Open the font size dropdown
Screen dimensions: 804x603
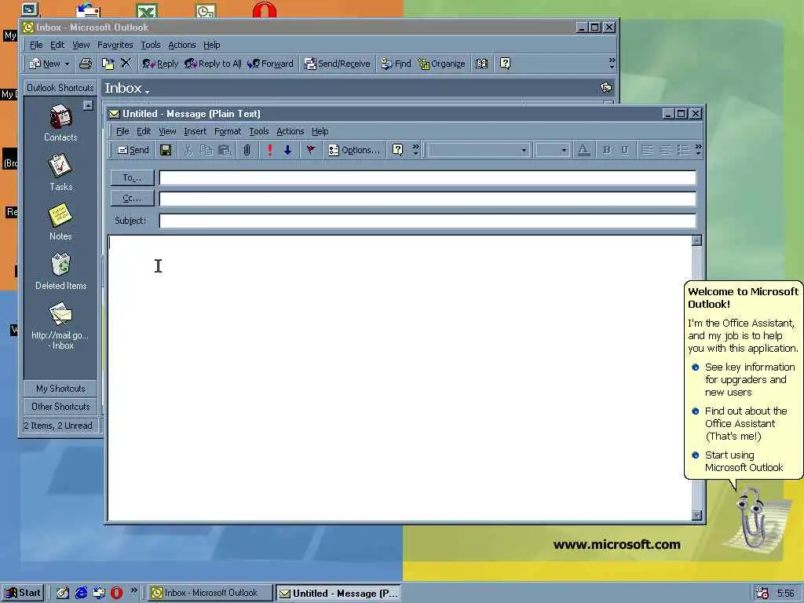pos(564,150)
